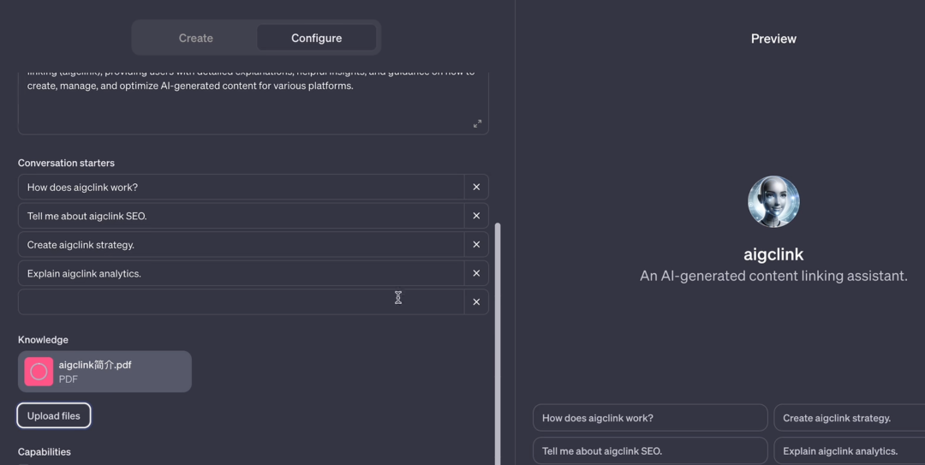Remove the 'Explain aigclink analytics.' starter
925x465 pixels.
(476, 273)
